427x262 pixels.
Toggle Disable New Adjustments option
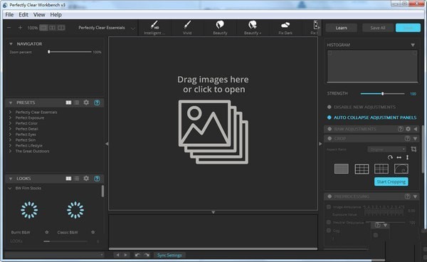[330, 107]
